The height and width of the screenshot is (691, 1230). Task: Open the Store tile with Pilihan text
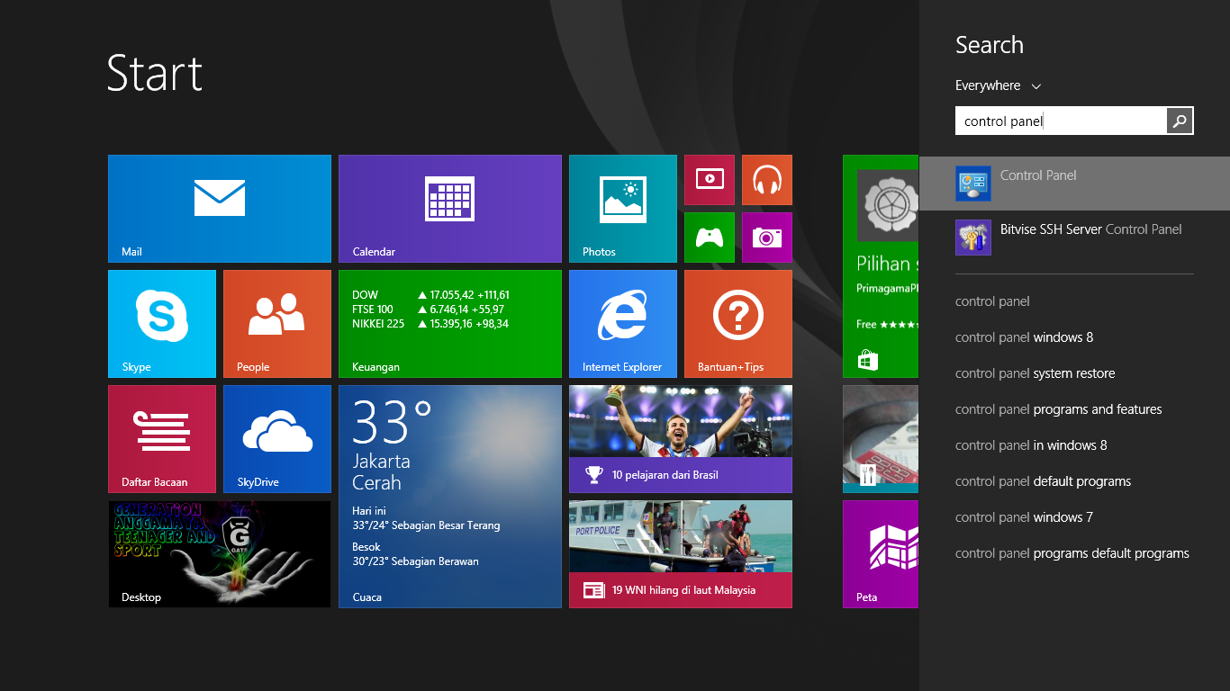(x=881, y=266)
